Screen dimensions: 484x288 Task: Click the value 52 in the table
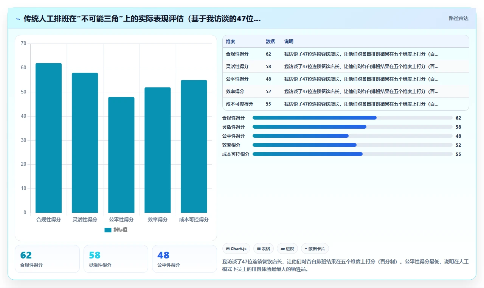pos(268,92)
